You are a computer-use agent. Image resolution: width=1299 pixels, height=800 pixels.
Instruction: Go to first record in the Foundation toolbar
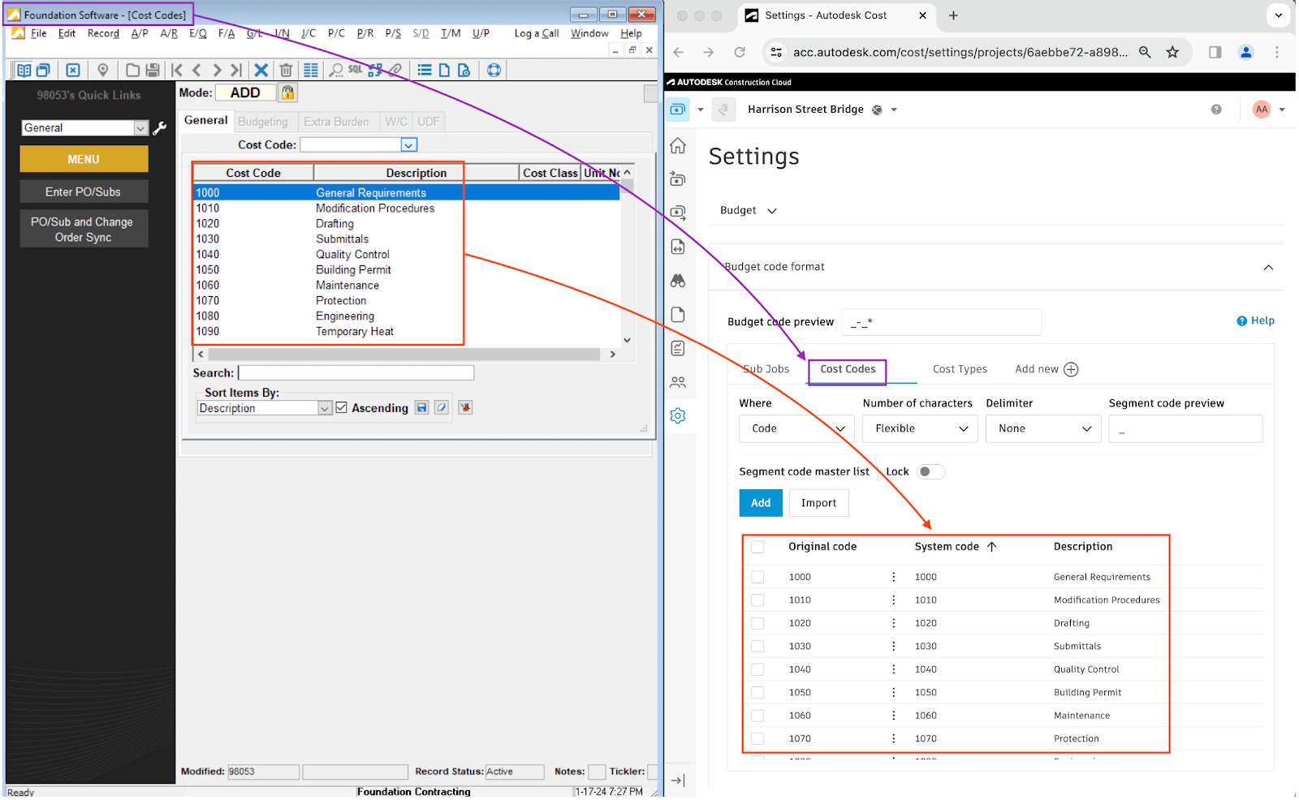pyautogui.click(x=177, y=70)
